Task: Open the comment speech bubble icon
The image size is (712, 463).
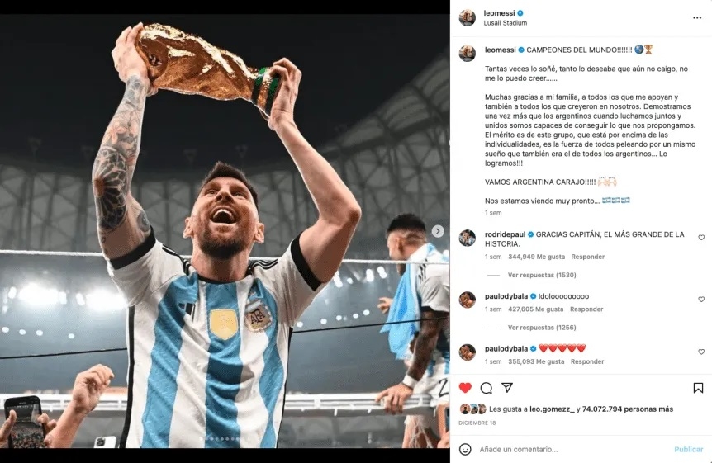Action: tap(487, 388)
